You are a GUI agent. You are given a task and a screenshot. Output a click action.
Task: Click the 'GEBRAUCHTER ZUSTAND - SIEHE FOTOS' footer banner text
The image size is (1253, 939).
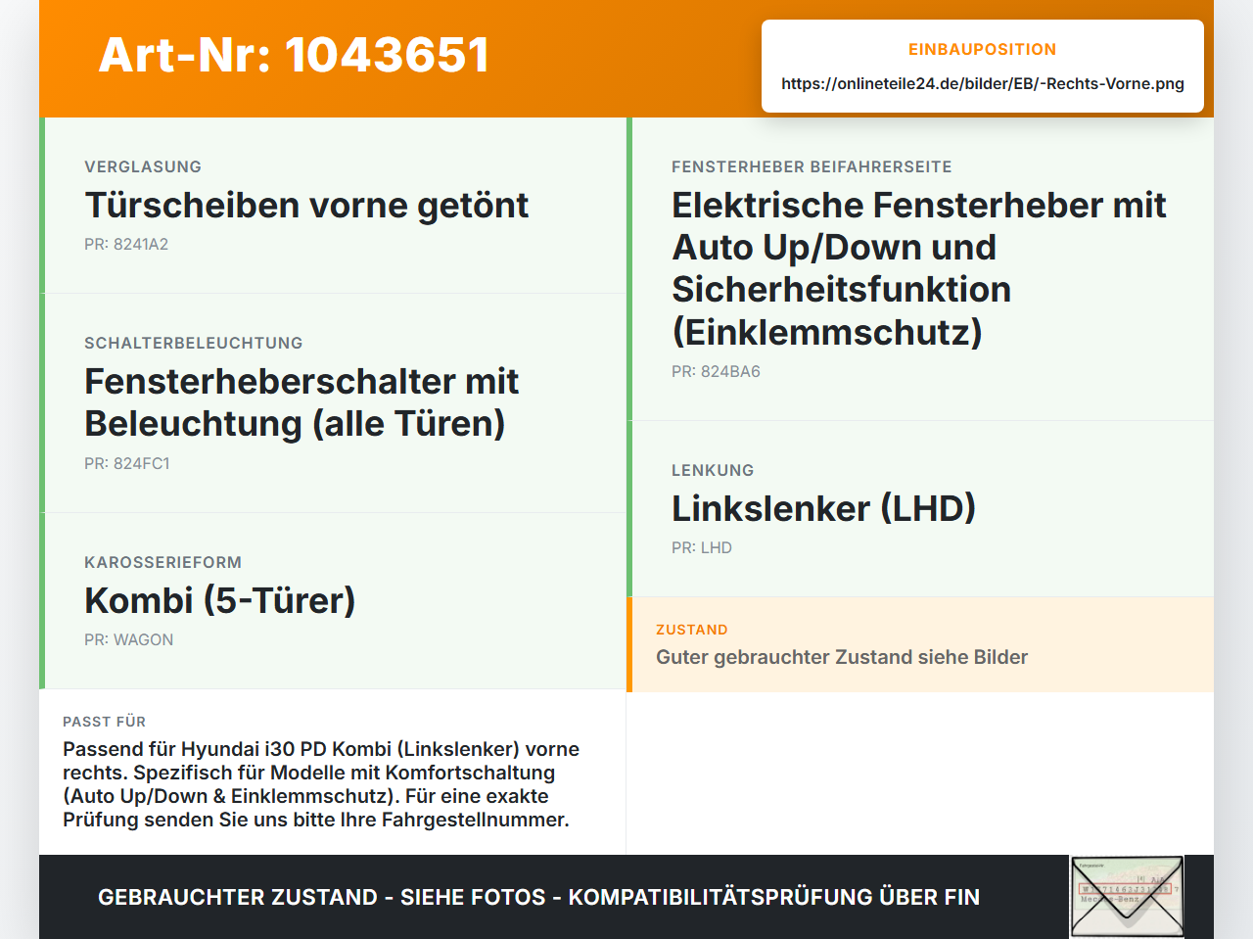(x=538, y=897)
